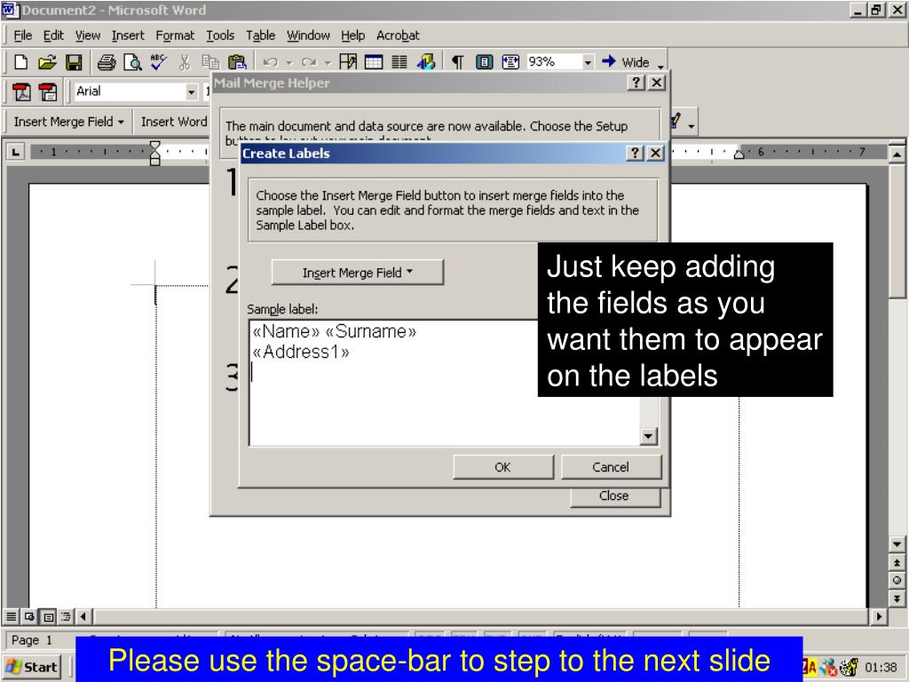Expand the Redo history dropdown arrow

pyautogui.click(x=328, y=62)
